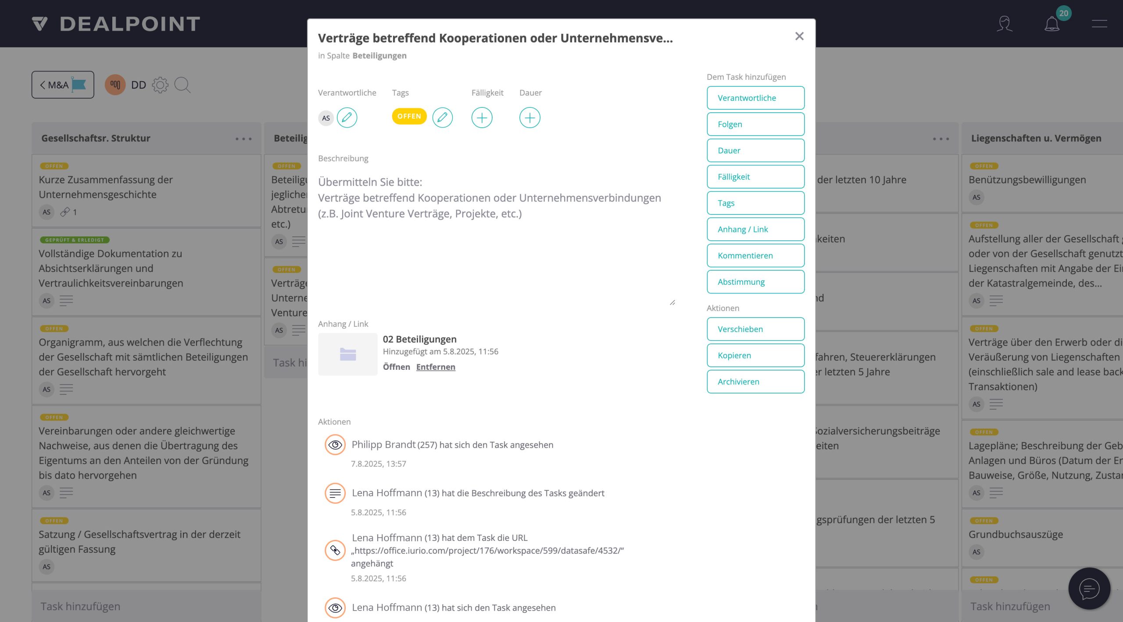Open the hamburger menu in header

click(1099, 24)
